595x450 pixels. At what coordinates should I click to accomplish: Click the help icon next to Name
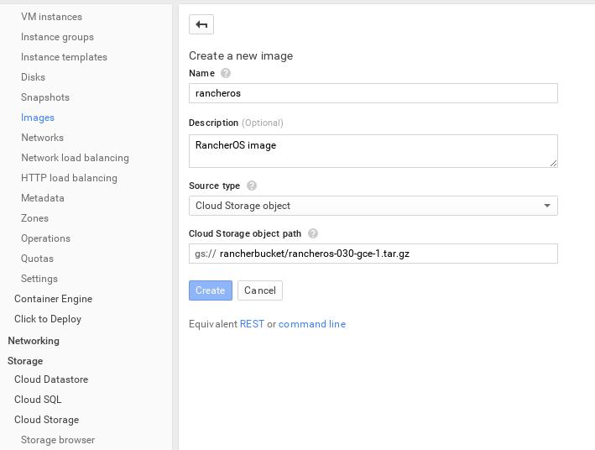pyautogui.click(x=226, y=73)
